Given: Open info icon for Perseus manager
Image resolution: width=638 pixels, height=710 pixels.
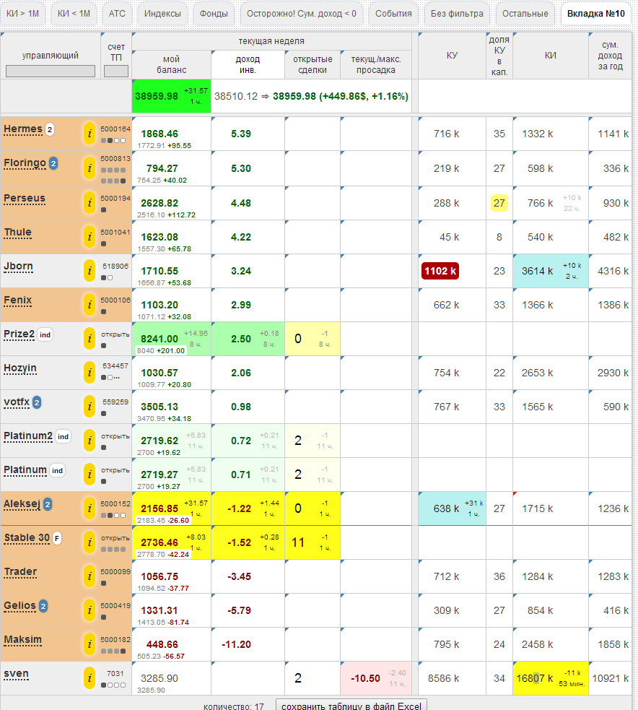Looking at the screenshot, I should point(89,203).
